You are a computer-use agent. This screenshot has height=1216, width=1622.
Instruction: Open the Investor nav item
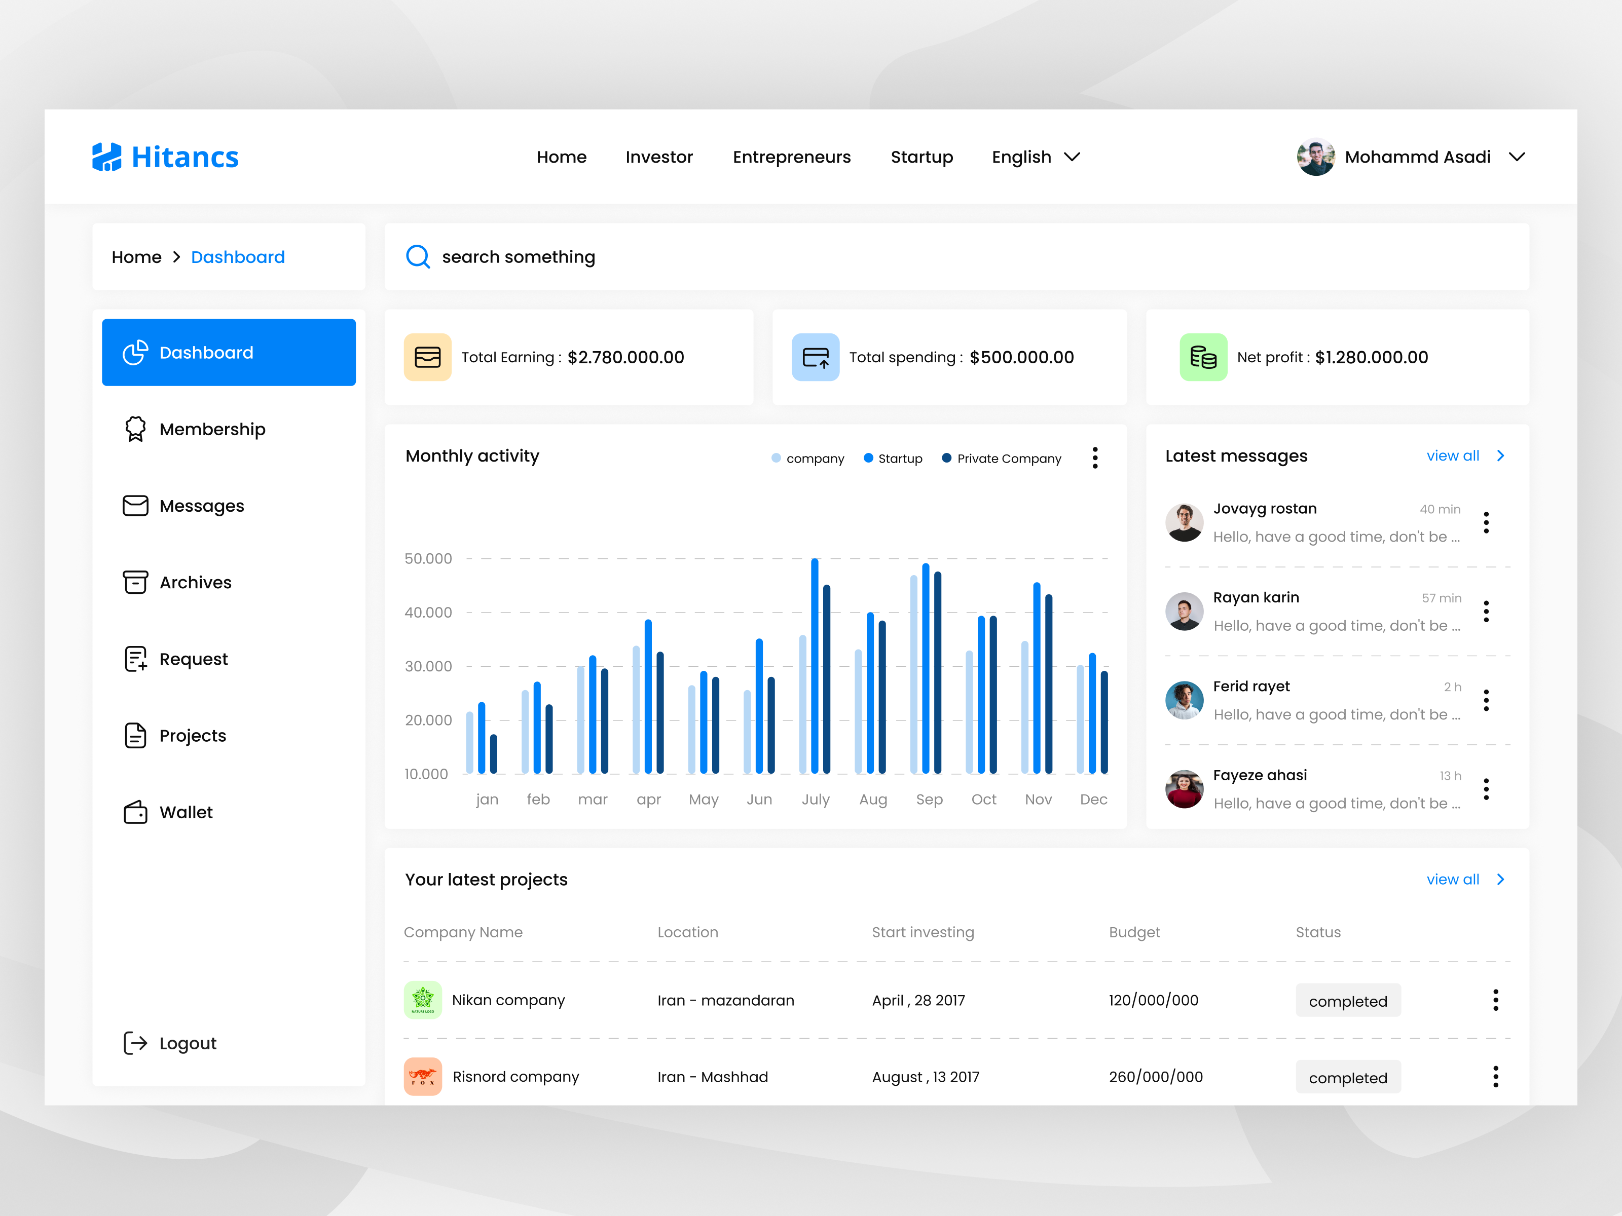coord(659,157)
